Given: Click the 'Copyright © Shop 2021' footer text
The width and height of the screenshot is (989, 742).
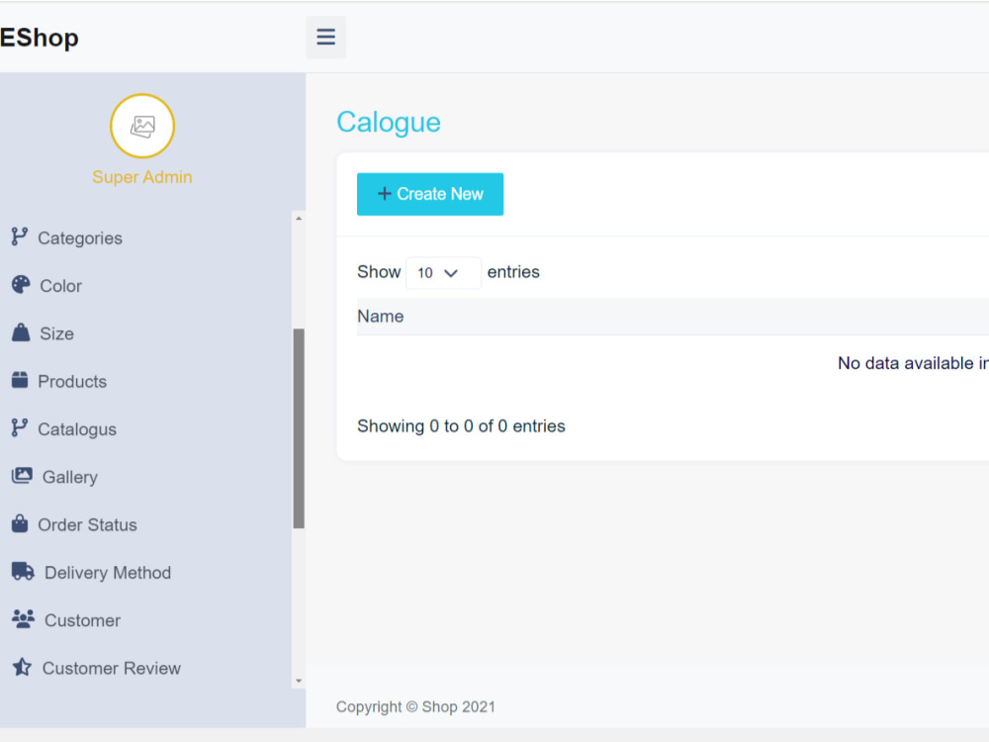Looking at the screenshot, I should point(415,706).
